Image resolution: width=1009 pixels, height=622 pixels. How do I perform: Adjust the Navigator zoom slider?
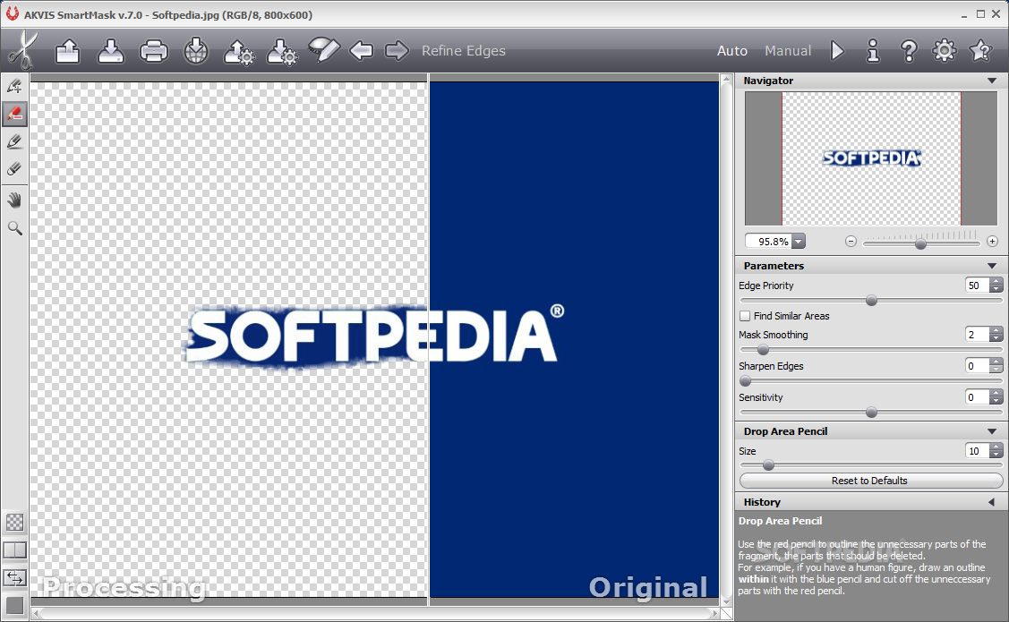tap(921, 243)
